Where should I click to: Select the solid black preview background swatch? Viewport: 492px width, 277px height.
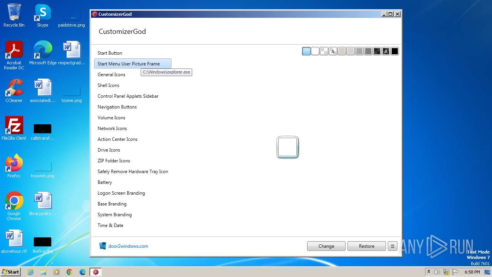tap(395, 52)
